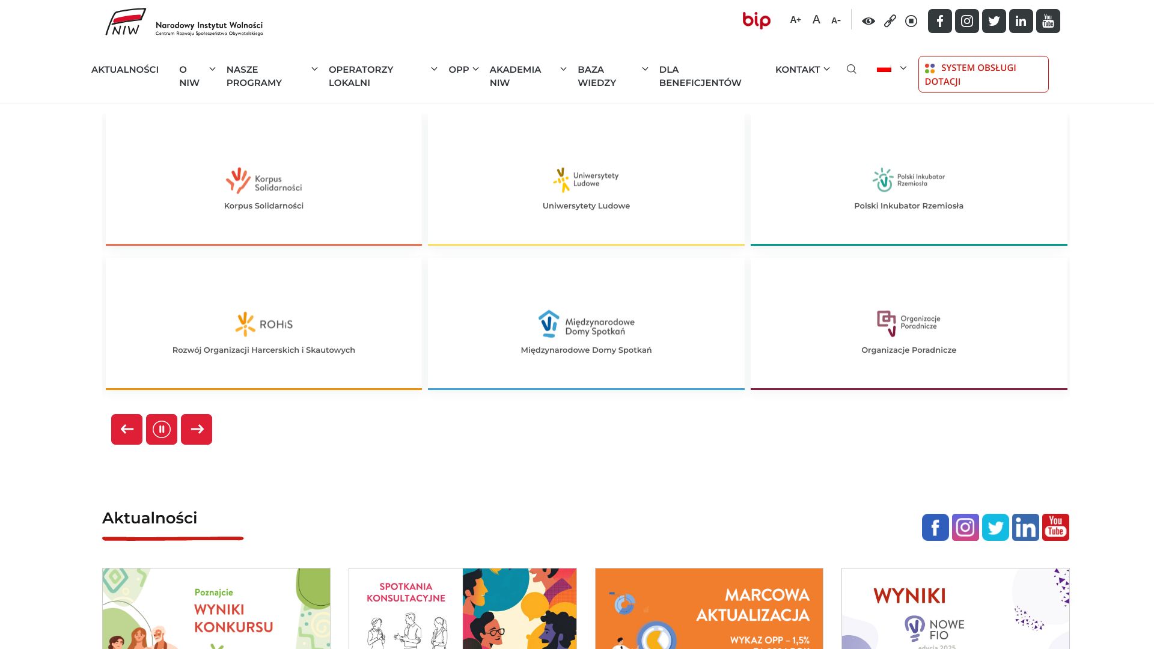The height and width of the screenshot is (649, 1154).
Task: Go to Aktualności menu item
Action: click(125, 70)
